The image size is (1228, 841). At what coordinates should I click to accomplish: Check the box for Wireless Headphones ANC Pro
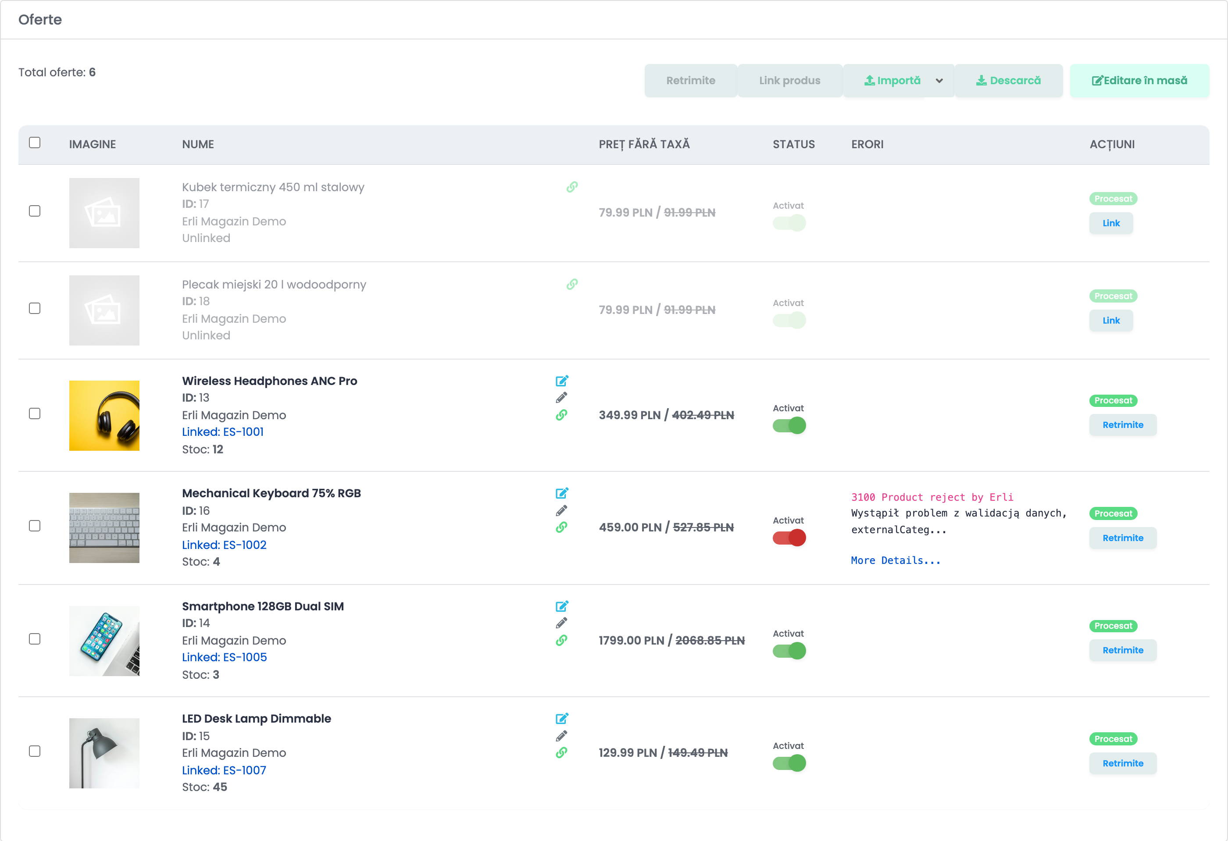[x=35, y=413]
